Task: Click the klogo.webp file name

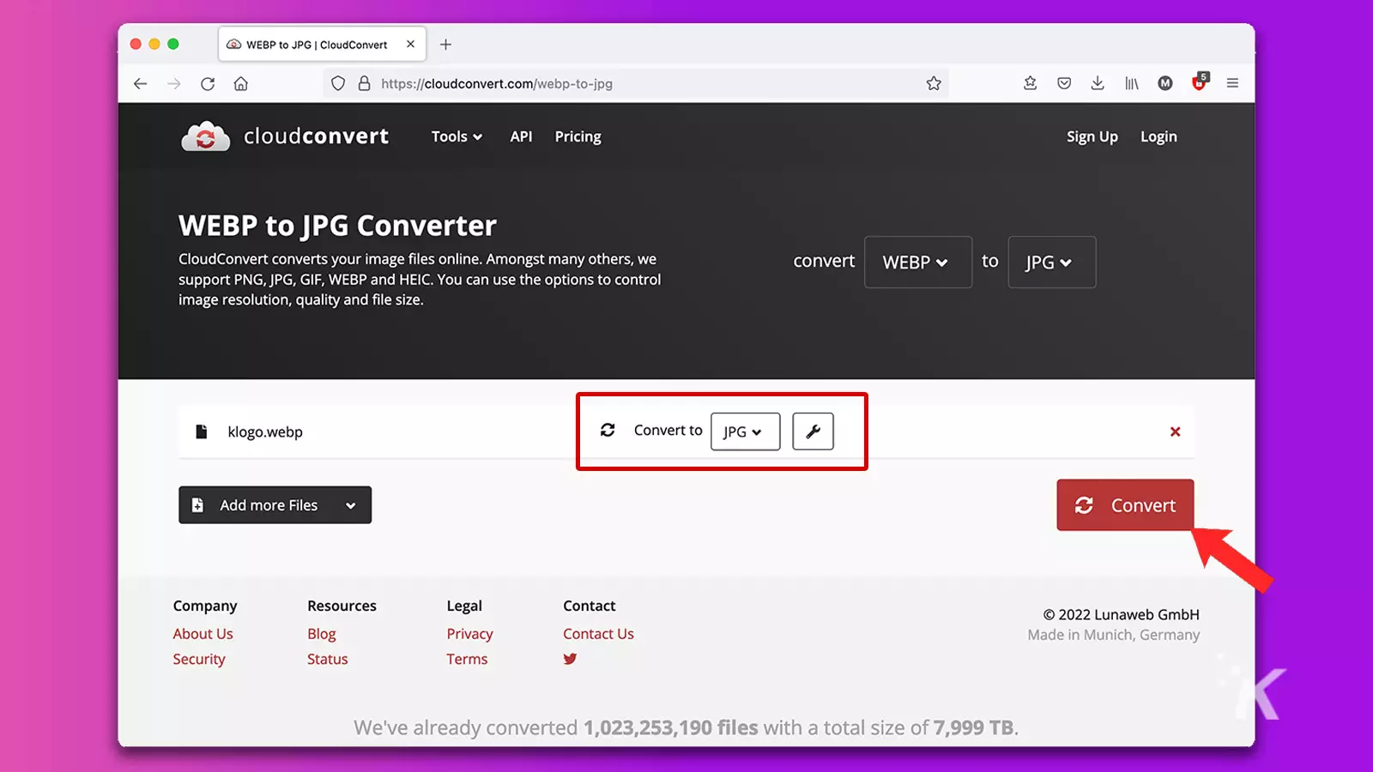Action: pyautogui.click(x=265, y=431)
